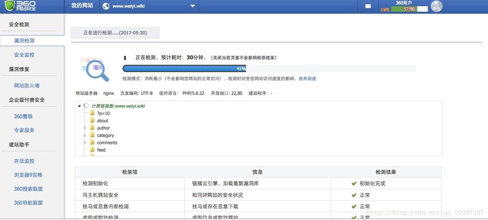Open 360搜索联盟 in the sidebar
The width and height of the screenshot is (488, 220).
click(28, 189)
